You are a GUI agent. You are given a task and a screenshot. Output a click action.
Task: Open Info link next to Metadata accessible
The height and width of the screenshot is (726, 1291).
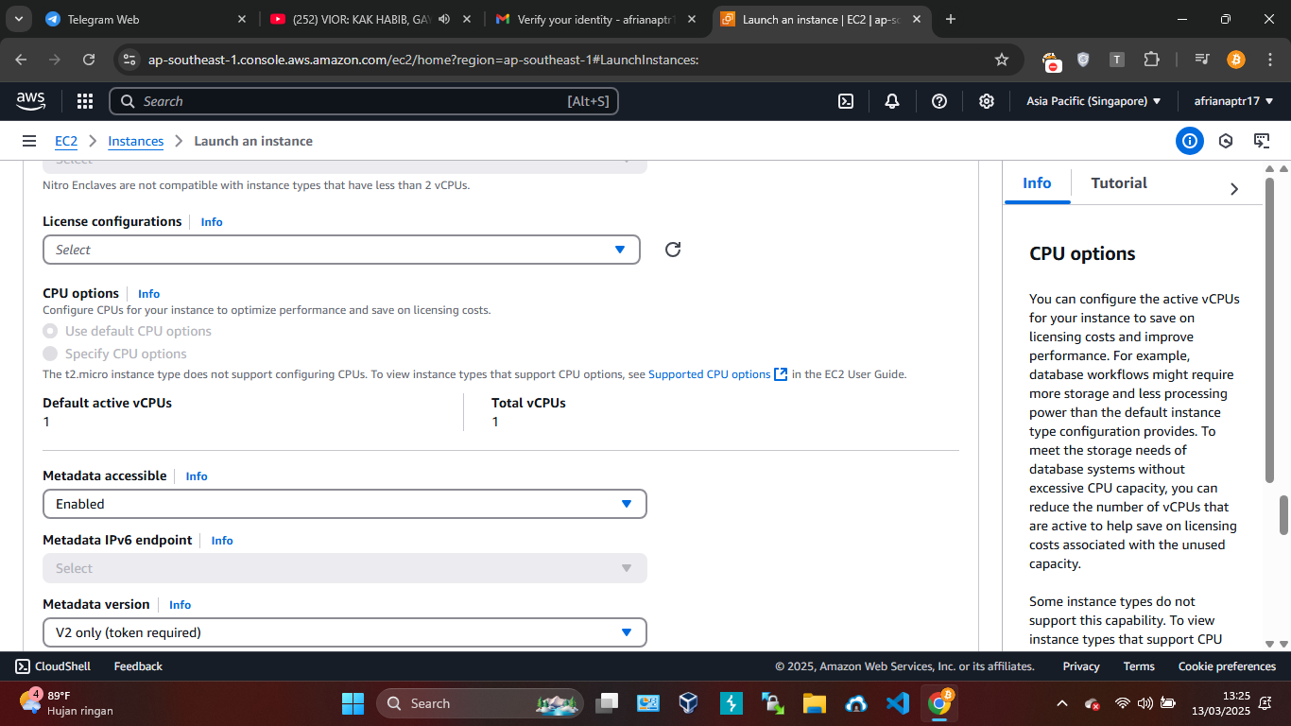tap(197, 476)
